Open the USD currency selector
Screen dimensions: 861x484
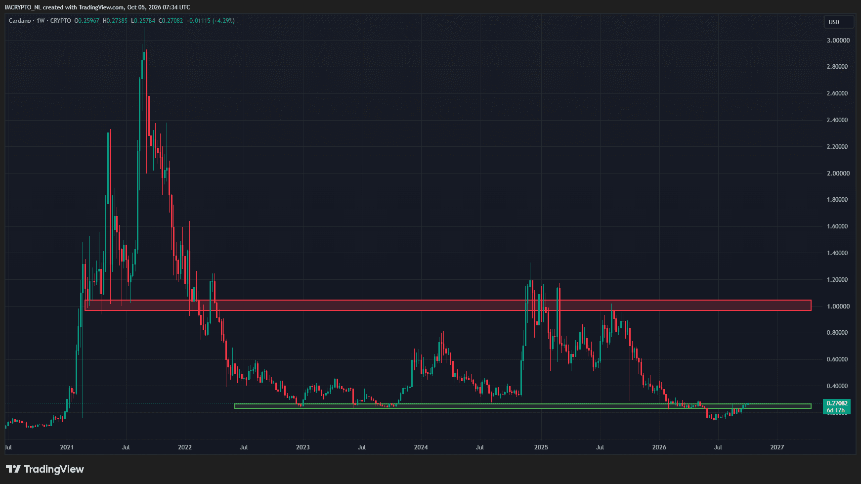(x=839, y=22)
